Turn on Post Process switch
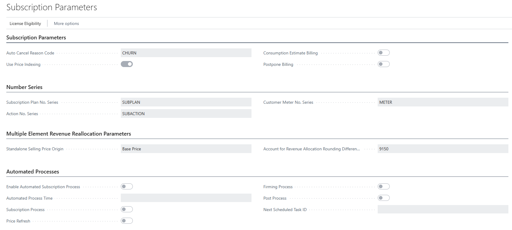The height and width of the screenshot is (230, 512). pos(383,198)
